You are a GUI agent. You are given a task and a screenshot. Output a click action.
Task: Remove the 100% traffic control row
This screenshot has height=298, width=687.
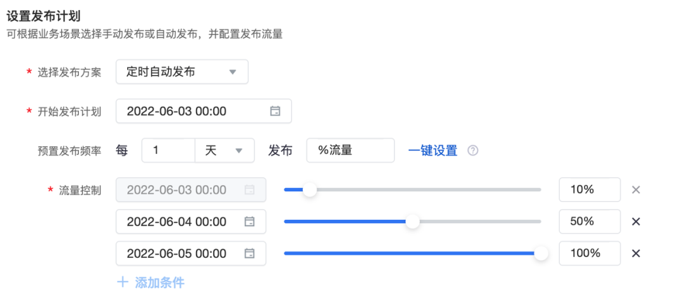[635, 254]
